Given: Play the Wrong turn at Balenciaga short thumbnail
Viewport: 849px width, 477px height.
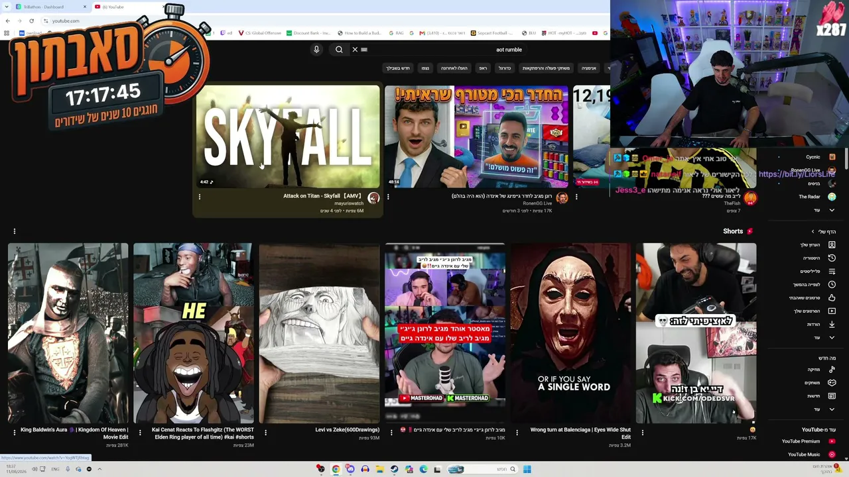Looking at the screenshot, I should 570,333.
